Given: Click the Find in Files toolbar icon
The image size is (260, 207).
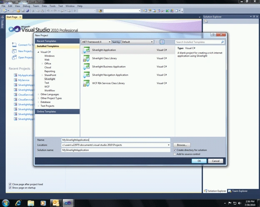Looking at the screenshot, I should 100,11.
